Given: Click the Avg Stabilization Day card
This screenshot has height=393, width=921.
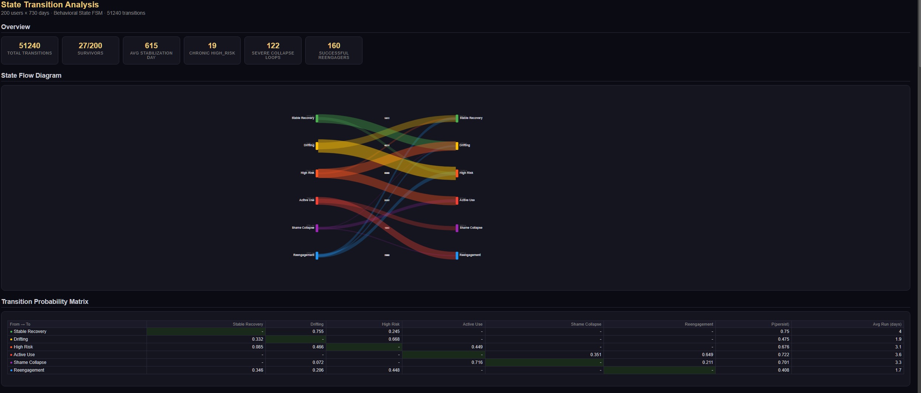Looking at the screenshot, I should tap(151, 50).
